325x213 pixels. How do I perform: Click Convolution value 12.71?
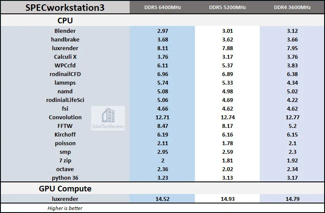[x=162, y=117]
